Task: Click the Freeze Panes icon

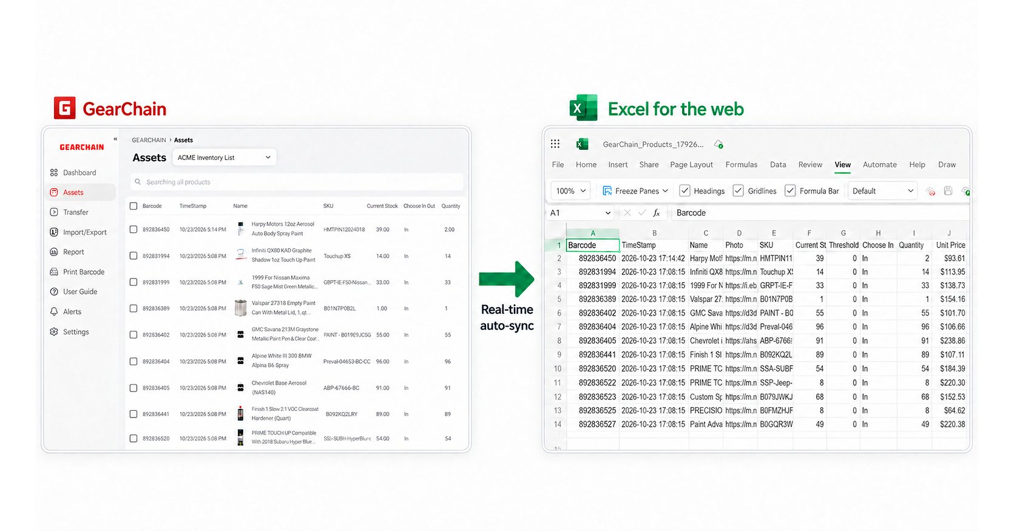Action: tap(607, 191)
